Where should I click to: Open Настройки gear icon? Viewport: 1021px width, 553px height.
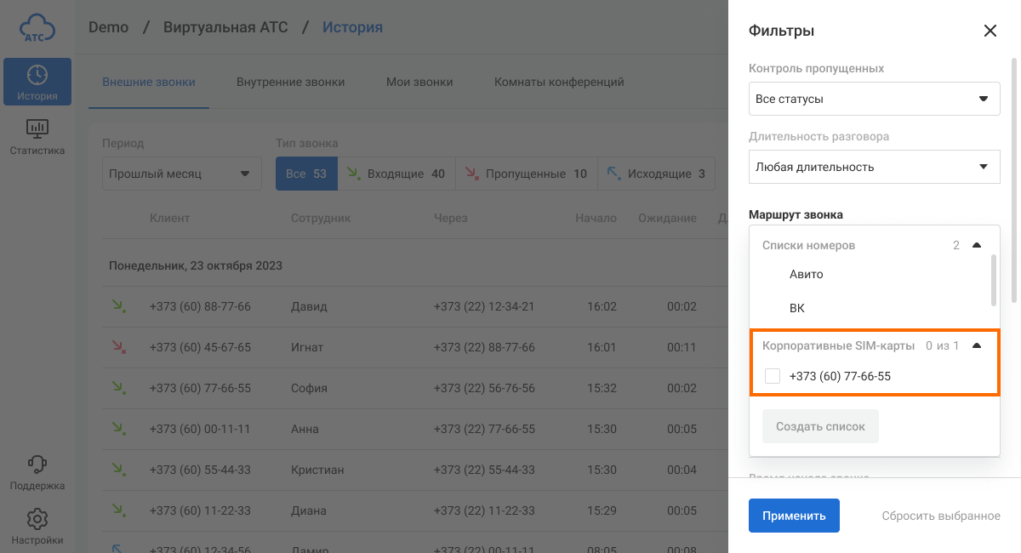click(37, 526)
